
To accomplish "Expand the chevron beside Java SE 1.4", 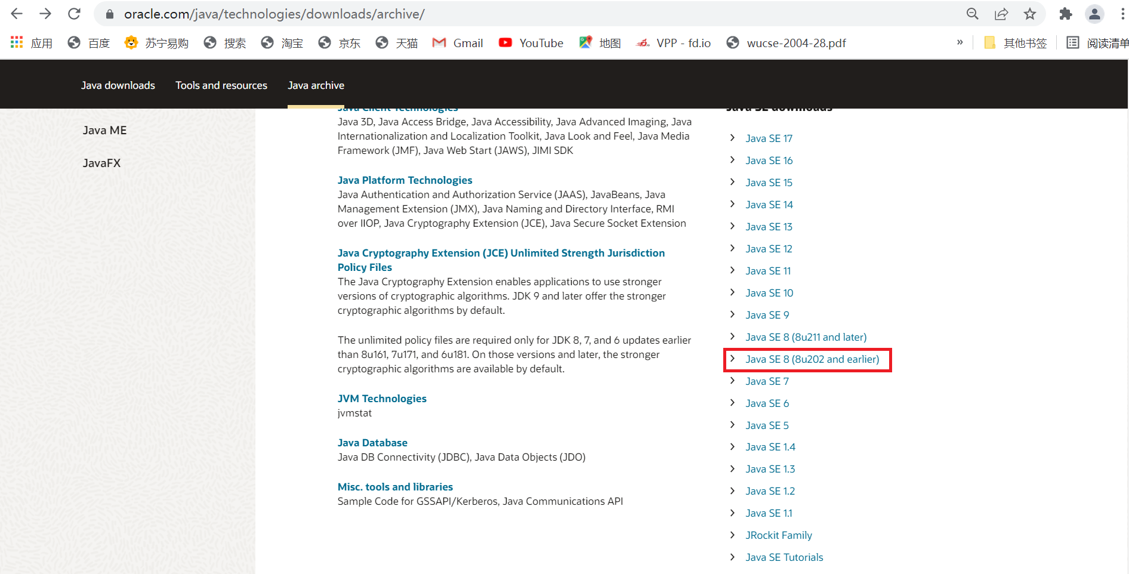I will [x=732, y=446].
